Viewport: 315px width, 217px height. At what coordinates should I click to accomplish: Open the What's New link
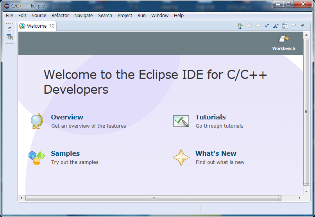[216, 153]
